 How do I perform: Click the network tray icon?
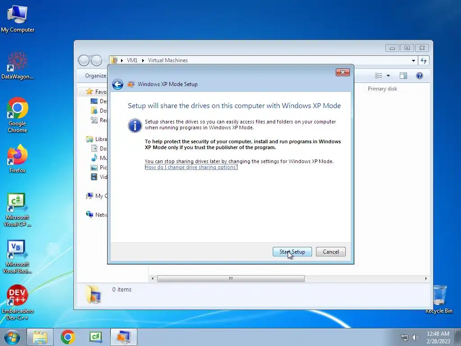[405, 337]
